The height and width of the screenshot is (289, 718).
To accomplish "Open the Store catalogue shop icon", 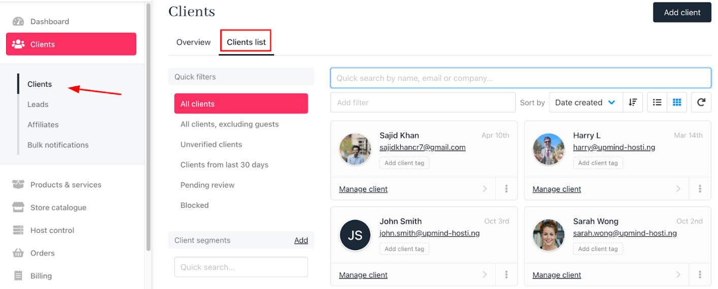I will coord(18,207).
